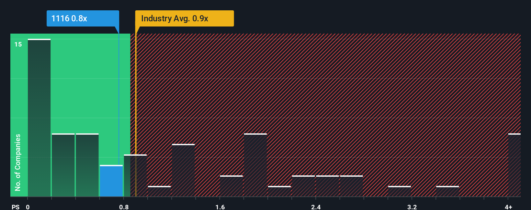Select the second dark green histogram bar
The height and width of the screenshot is (210, 531).
[x=63, y=165]
